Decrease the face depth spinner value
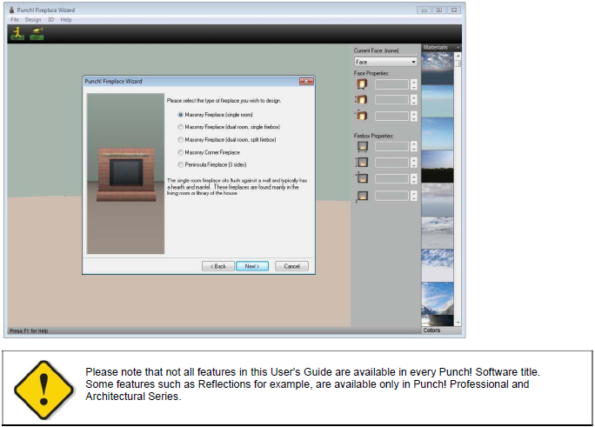This screenshot has width=595, height=427. point(413,118)
